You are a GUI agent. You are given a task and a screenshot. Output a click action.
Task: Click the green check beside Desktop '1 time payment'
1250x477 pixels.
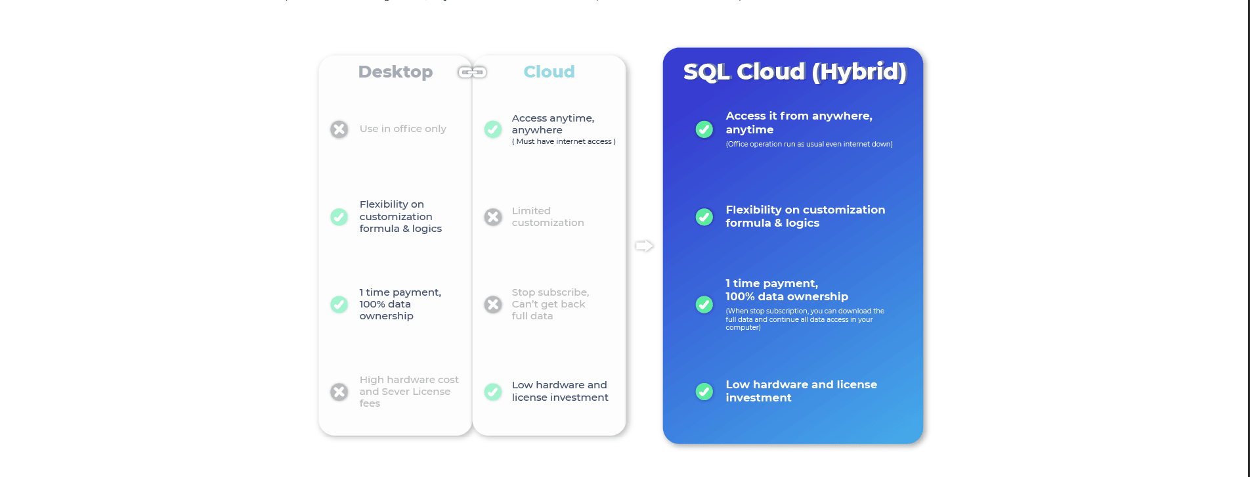[x=339, y=304]
